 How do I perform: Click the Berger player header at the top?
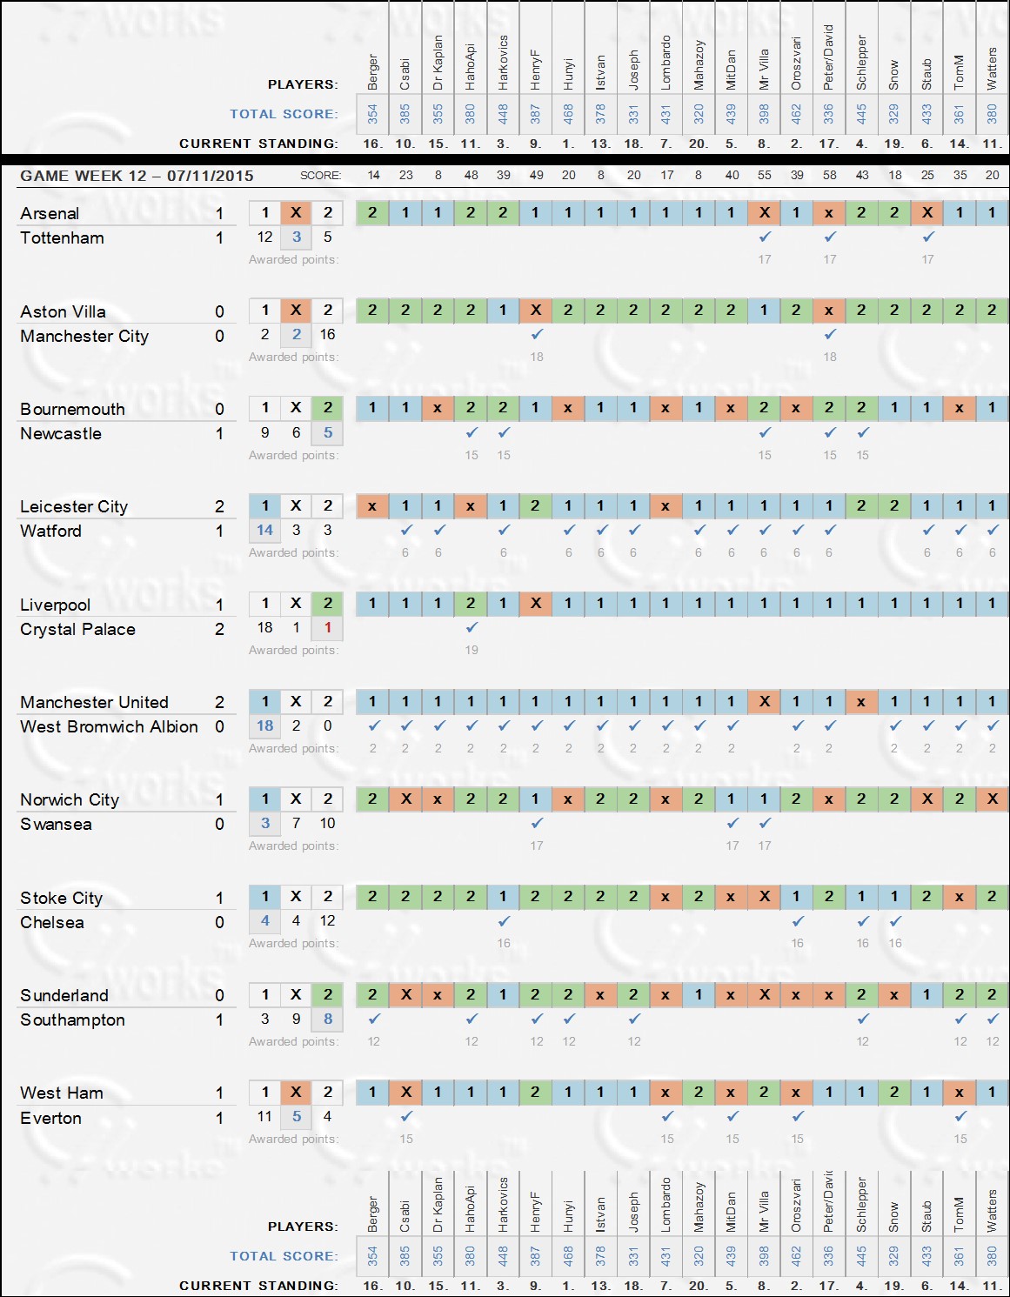click(x=373, y=73)
